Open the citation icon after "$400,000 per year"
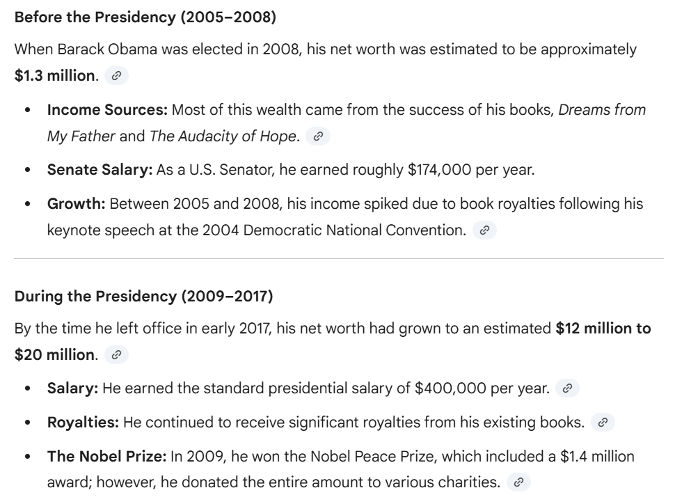The height and width of the screenshot is (504, 691). (567, 388)
